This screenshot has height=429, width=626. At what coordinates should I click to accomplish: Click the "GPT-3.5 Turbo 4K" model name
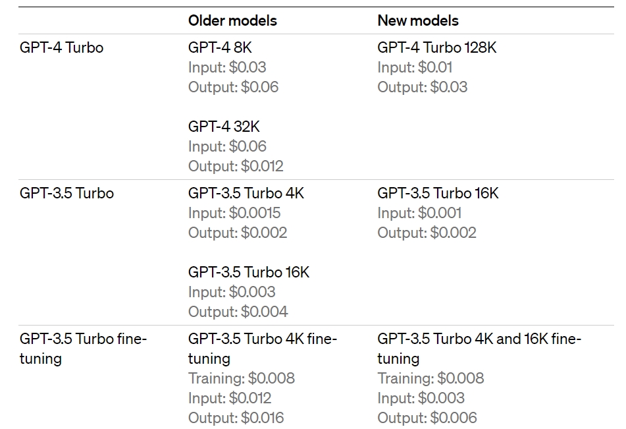(x=246, y=193)
